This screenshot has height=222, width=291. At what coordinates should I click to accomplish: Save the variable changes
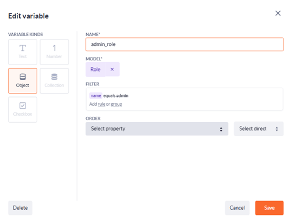tap(269, 208)
